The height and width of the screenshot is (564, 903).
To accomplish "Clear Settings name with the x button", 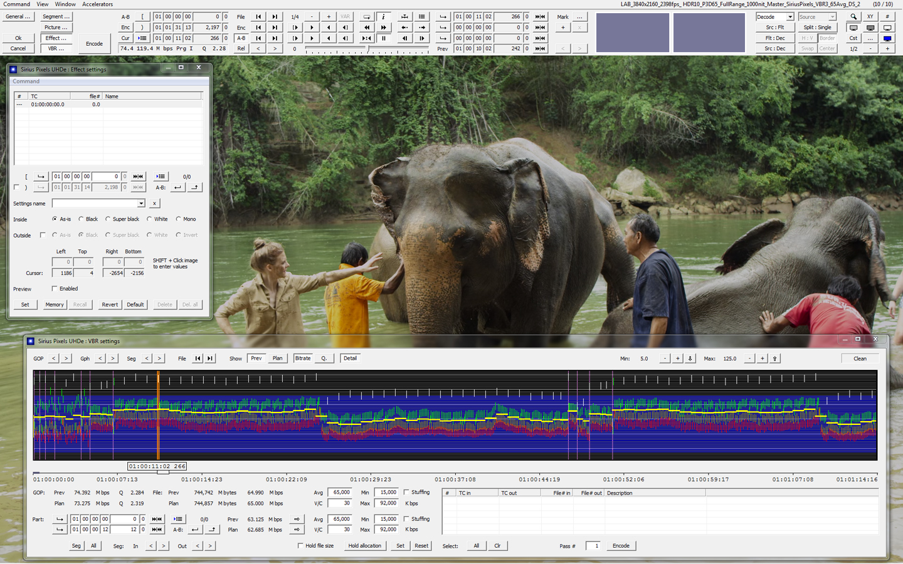I will [x=154, y=204].
